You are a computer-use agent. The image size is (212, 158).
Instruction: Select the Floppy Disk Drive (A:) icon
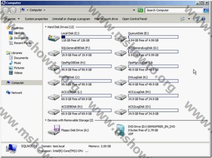pos(54,130)
